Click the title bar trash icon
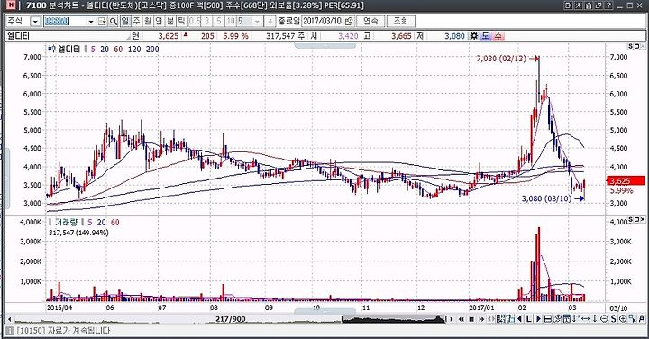 [588, 5]
